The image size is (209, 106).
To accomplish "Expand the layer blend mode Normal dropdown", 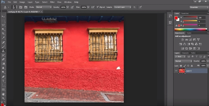I will coord(183,61).
